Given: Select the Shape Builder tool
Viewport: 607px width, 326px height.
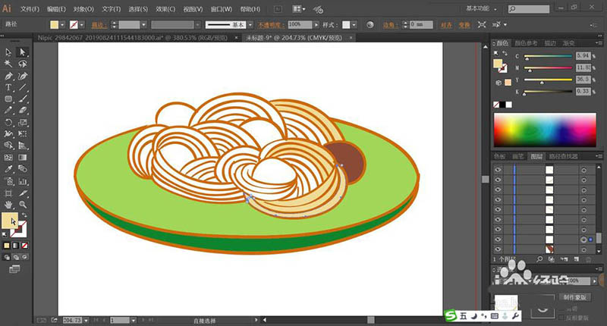Looking at the screenshot, I should [8, 146].
